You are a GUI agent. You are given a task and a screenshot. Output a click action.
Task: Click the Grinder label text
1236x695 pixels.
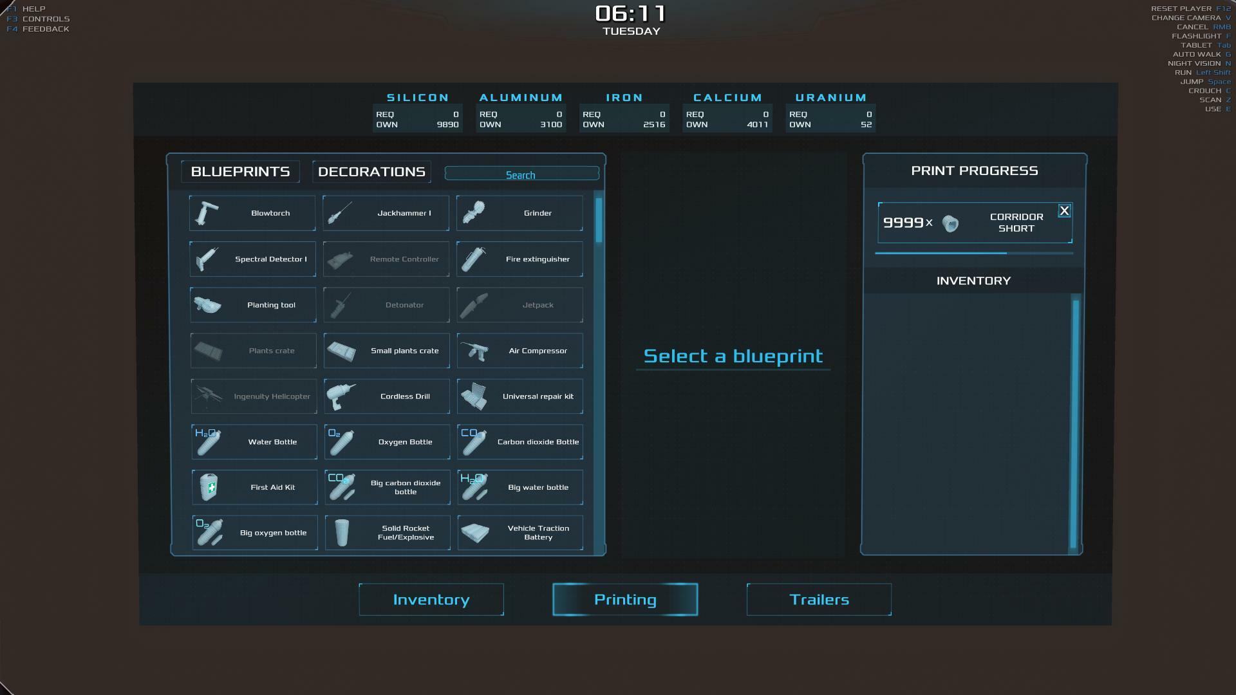click(x=538, y=213)
